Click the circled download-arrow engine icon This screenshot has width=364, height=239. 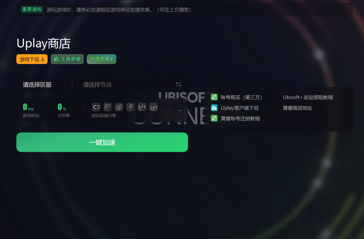pyautogui.click(x=154, y=107)
